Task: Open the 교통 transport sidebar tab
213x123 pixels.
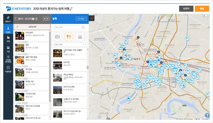Action: click(x=8, y=49)
